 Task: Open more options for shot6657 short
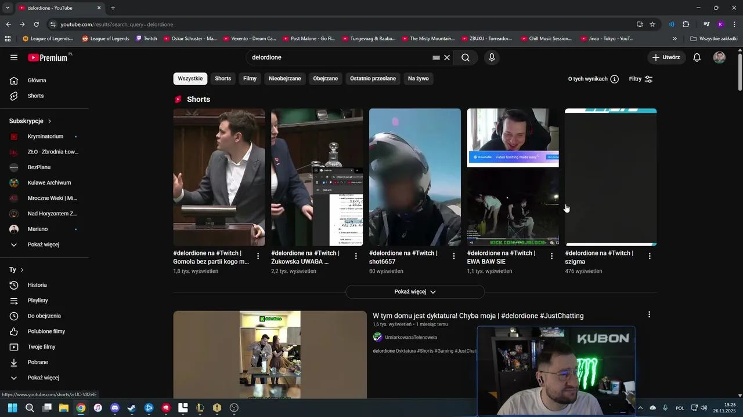click(x=454, y=256)
